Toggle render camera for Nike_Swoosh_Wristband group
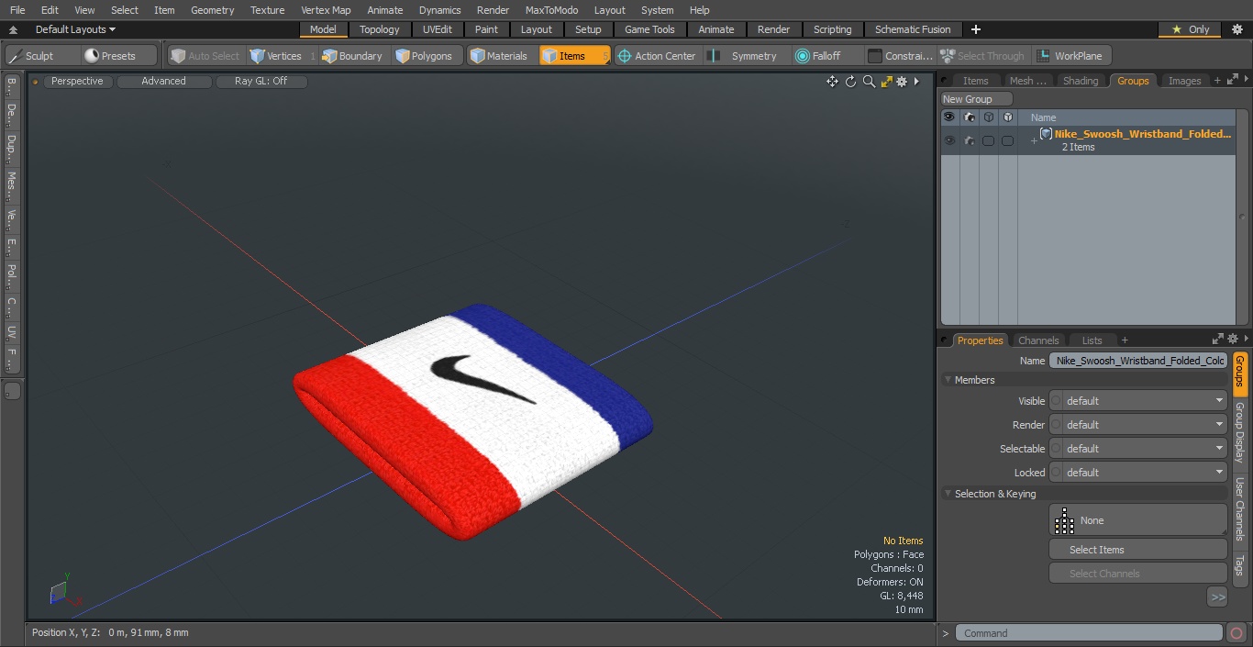 point(970,140)
